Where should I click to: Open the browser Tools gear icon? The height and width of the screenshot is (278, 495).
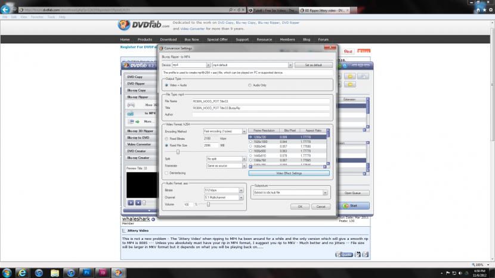coord(491,10)
